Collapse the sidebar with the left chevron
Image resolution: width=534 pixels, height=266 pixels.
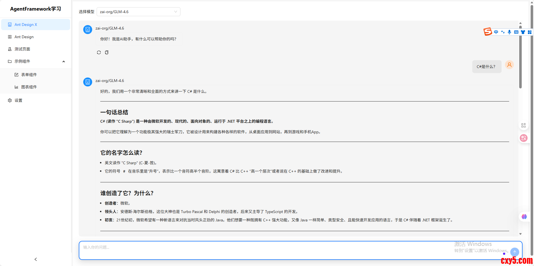point(36,259)
